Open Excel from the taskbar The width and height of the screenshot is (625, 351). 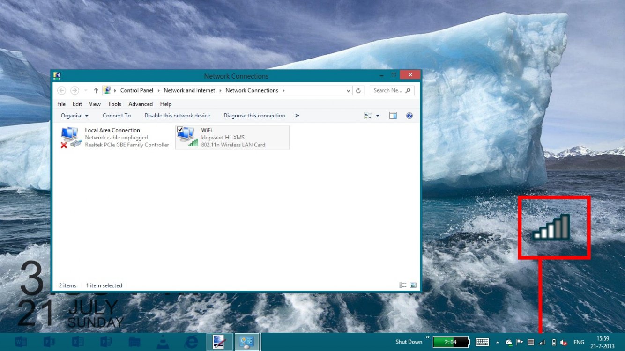coord(78,342)
